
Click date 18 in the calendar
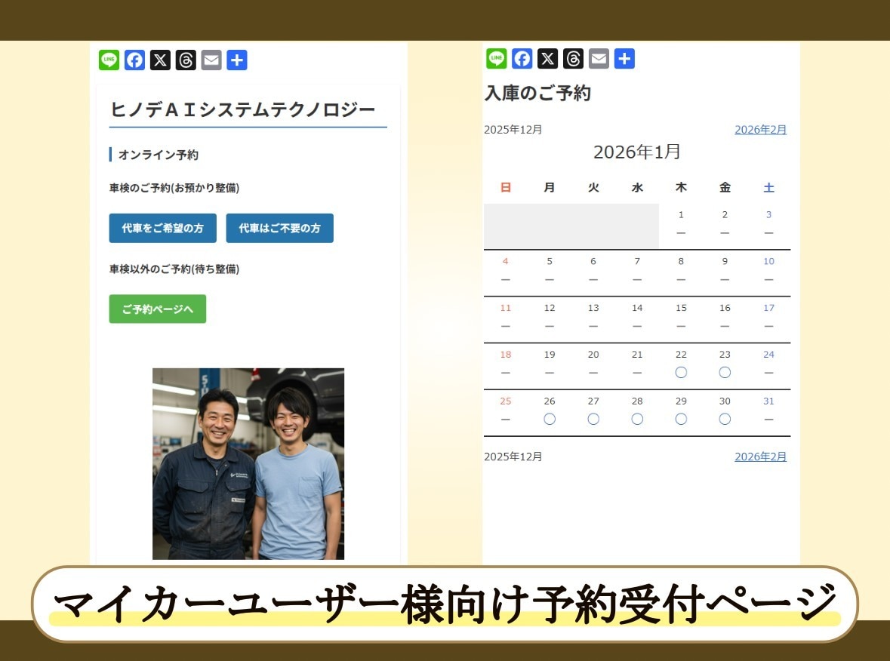click(506, 355)
